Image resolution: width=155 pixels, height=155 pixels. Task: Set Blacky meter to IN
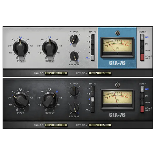pyautogui.click(x=142, y=96)
